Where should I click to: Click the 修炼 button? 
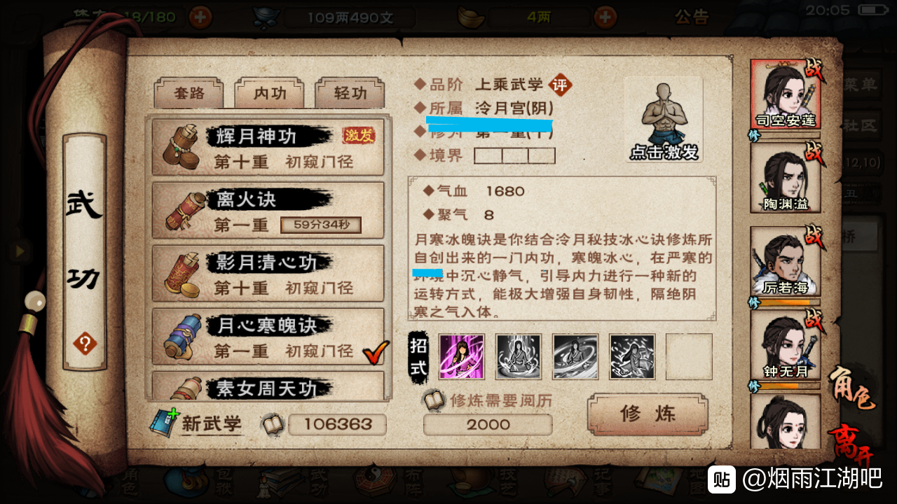coord(648,414)
